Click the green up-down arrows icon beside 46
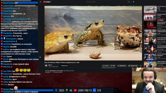The width and height of the screenshot is (166, 93). pos(67,90)
